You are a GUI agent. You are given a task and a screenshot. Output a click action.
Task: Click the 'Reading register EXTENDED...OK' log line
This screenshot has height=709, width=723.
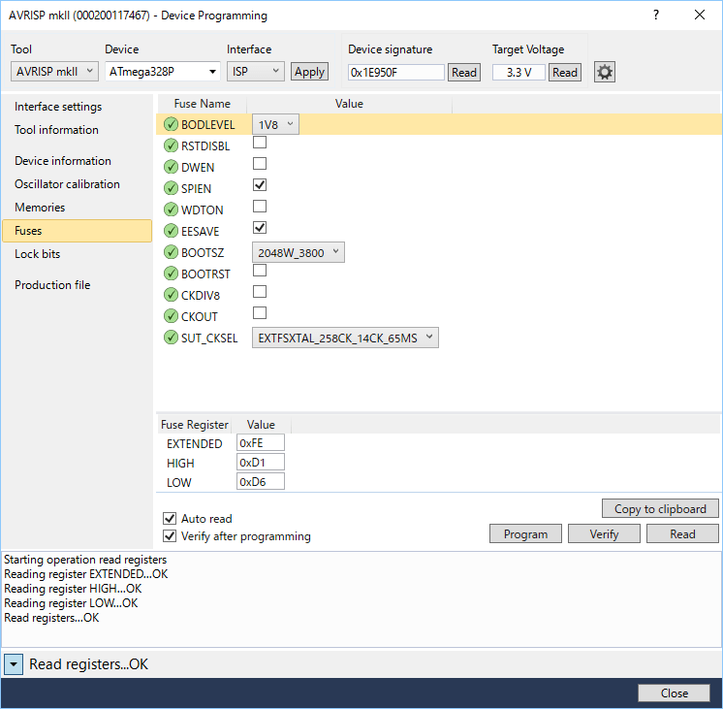point(85,574)
